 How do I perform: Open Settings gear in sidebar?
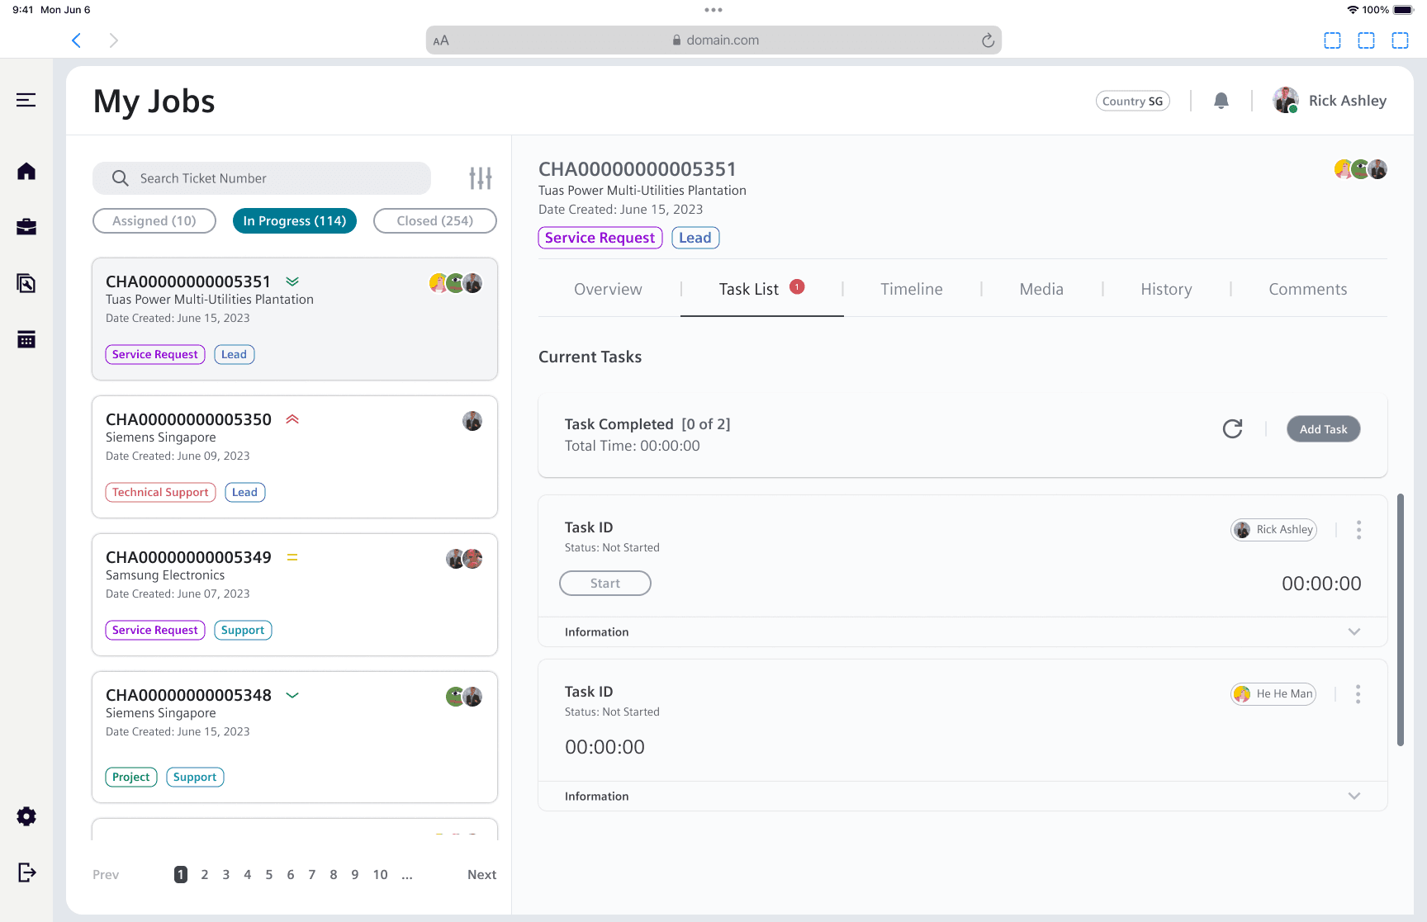(26, 816)
